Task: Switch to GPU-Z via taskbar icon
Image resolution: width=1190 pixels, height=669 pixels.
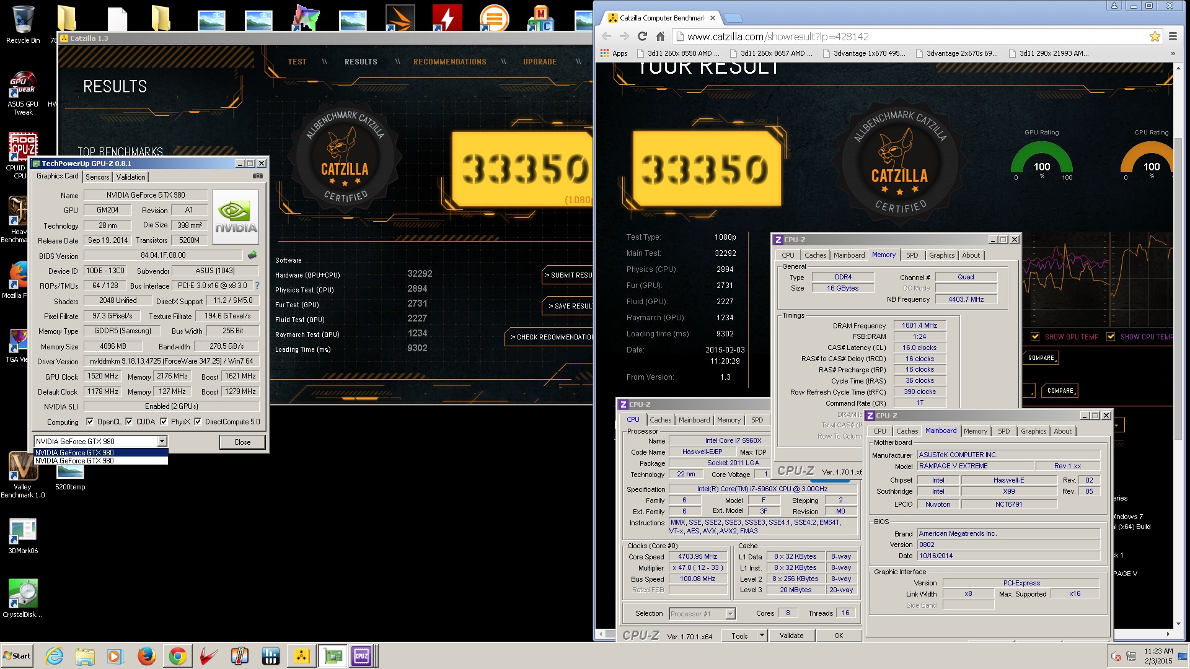Action: coord(333,656)
